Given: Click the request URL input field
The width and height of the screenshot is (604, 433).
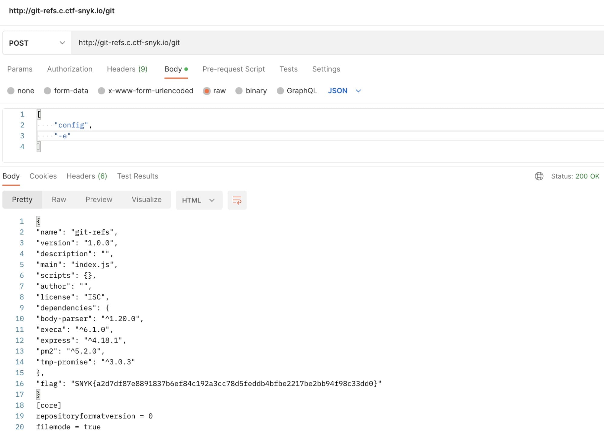Looking at the screenshot, I should point(212,43).
